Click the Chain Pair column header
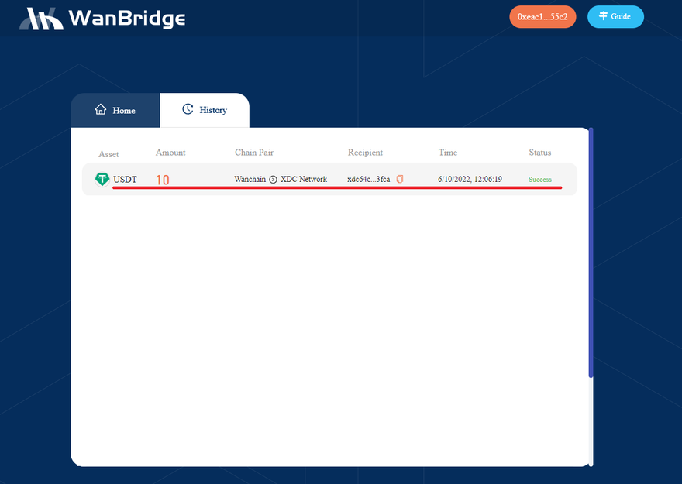Image resolution: width=682 pixels, height=484 pixels. (254, 153)
